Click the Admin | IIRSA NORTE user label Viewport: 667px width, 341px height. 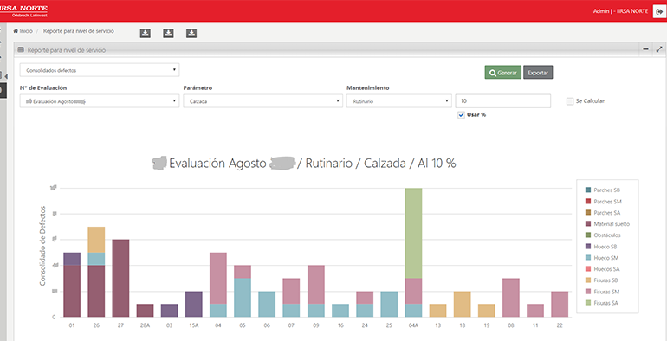pyautogui.click(x=620, y=11)
